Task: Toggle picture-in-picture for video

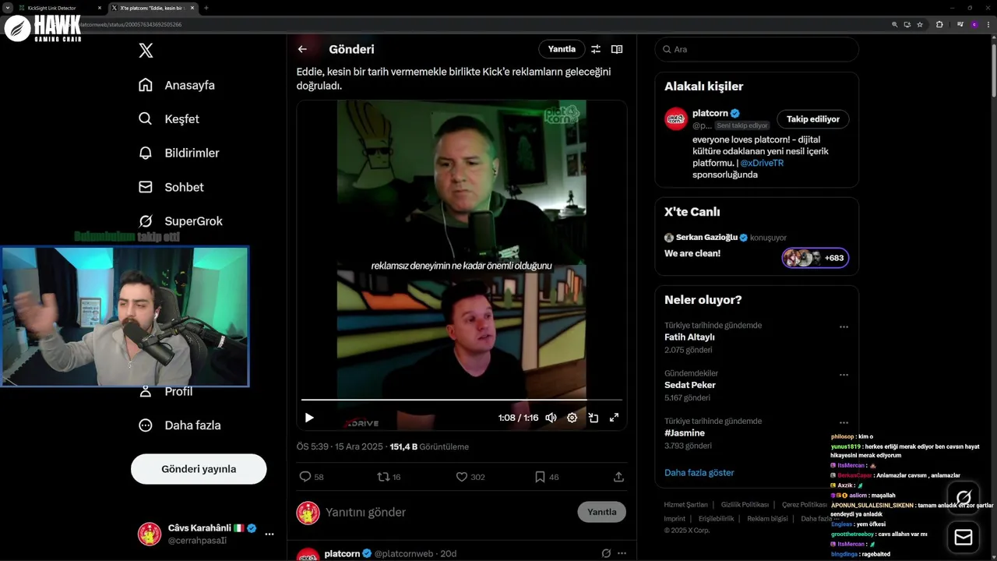Action: pos(593,418)
